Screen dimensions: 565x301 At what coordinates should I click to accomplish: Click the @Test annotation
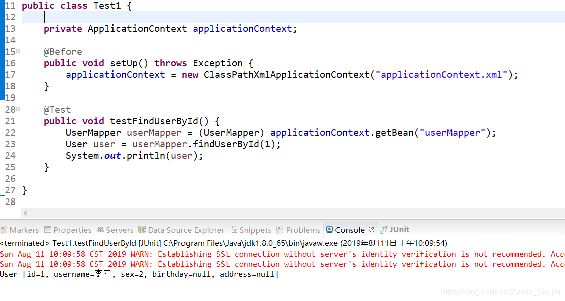tap(57, 109)
